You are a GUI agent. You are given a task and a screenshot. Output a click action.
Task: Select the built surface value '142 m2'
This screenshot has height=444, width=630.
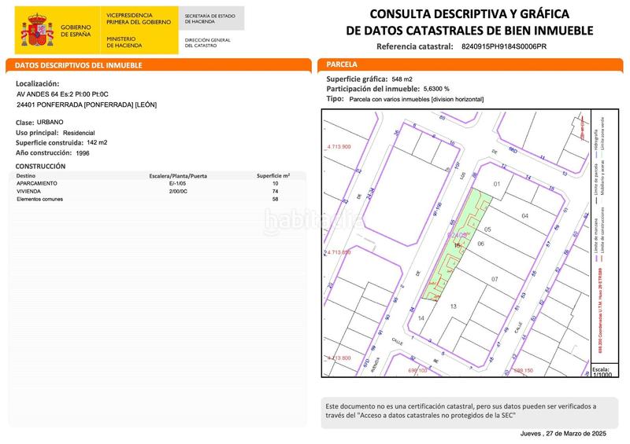(x=97, y=142)
